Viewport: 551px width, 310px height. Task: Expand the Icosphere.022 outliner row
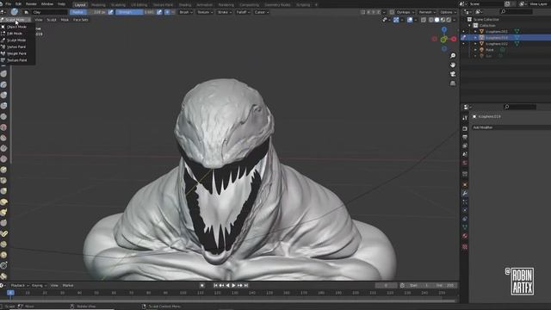pyautogui.click(x=475, y=44)
